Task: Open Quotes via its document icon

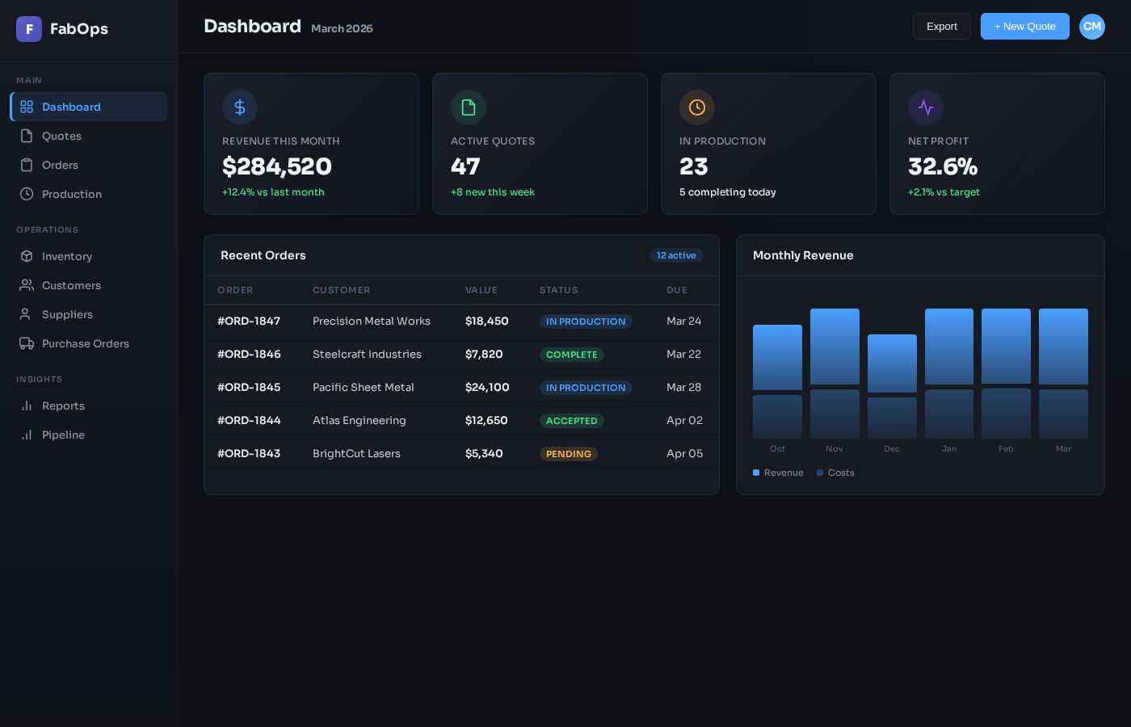Action: click(x=26, y=136)
